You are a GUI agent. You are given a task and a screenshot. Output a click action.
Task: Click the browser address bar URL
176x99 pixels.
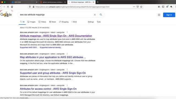click(x=72, y=7)
